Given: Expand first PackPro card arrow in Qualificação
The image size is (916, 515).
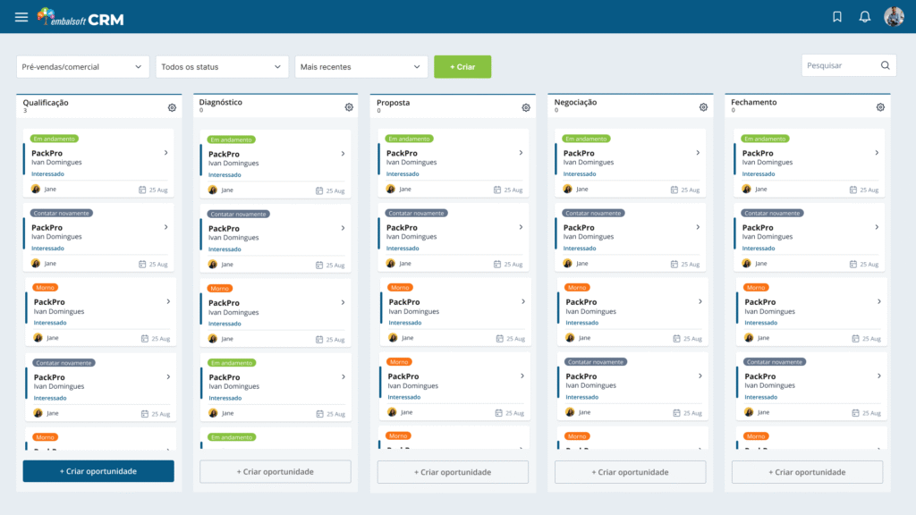Looking at the screenshot, I should (166, 153).
